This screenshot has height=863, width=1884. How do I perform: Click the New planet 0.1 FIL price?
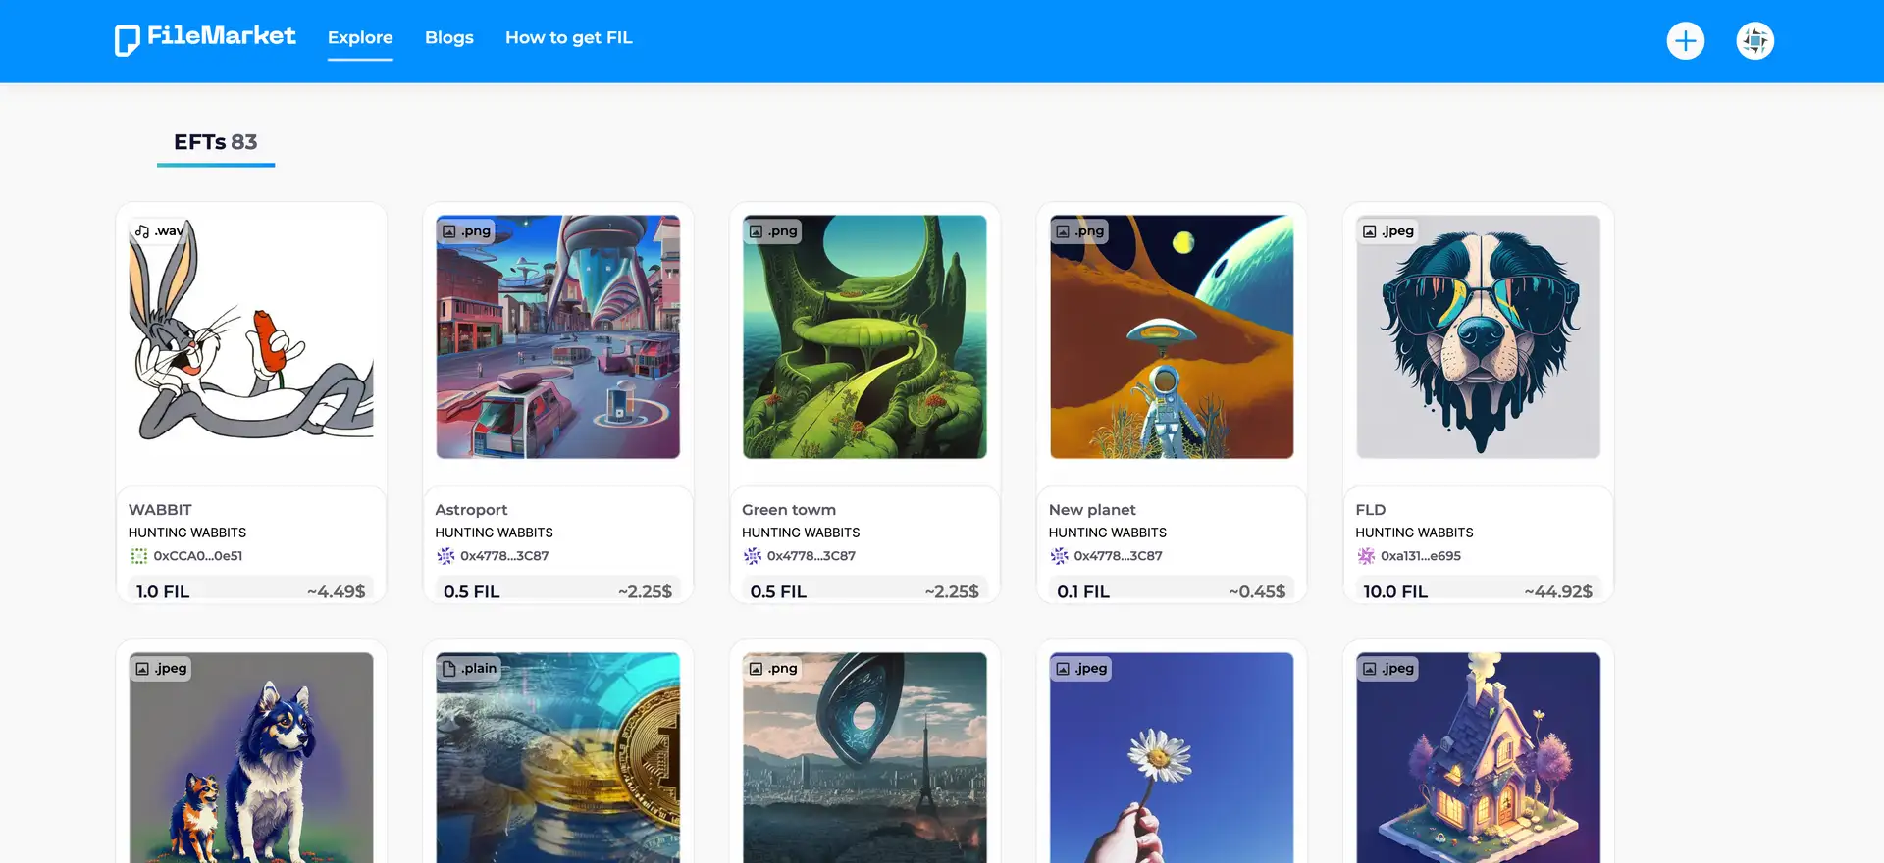pos(1083,591)
